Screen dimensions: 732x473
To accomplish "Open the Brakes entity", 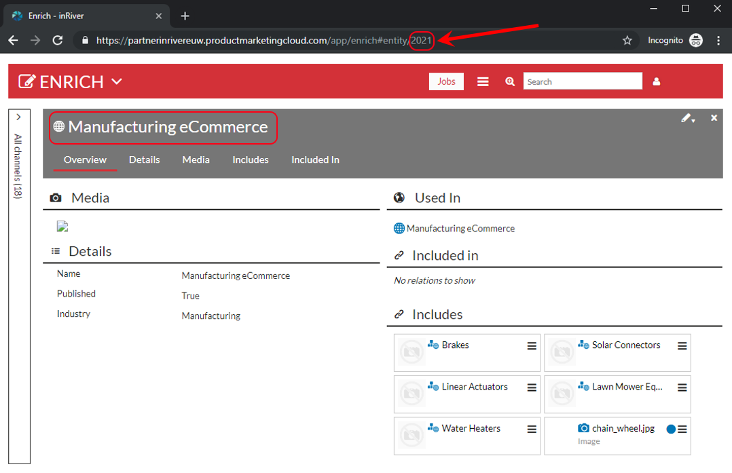I will [x=455, y=345].
